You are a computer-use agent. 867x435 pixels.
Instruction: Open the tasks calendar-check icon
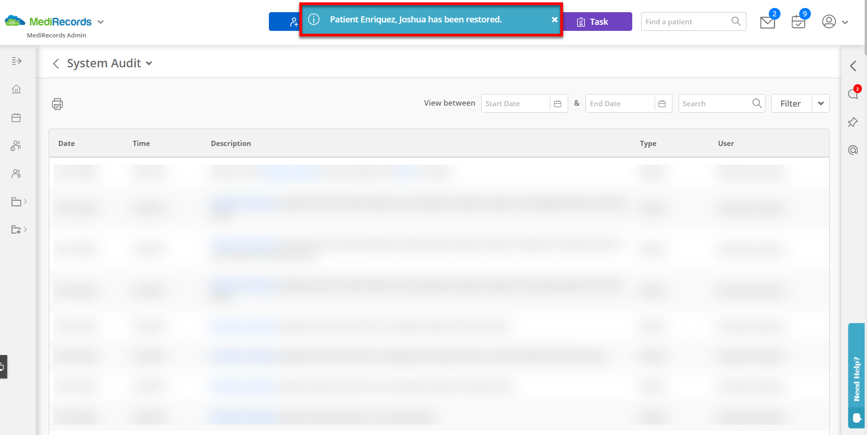[798, 22]
